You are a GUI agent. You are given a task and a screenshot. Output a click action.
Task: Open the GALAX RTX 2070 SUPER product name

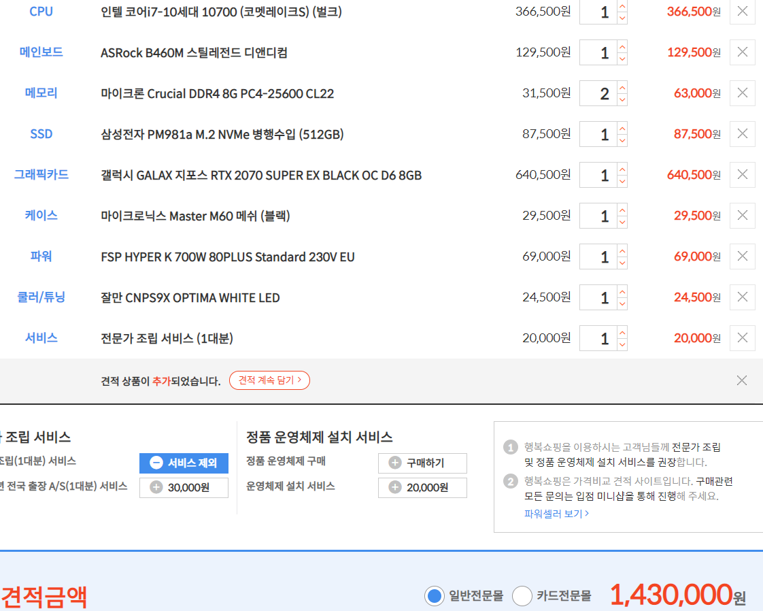[x=261, y=176]
